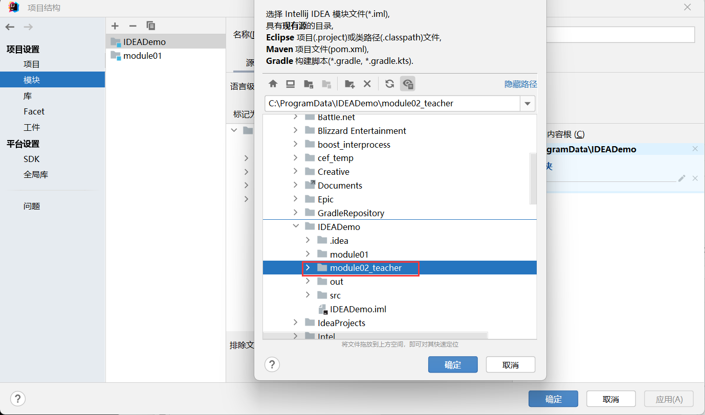The width and height of the screenshot is (705, 415).
Task: Expand the module01 folder in tree
Action: 307,253
